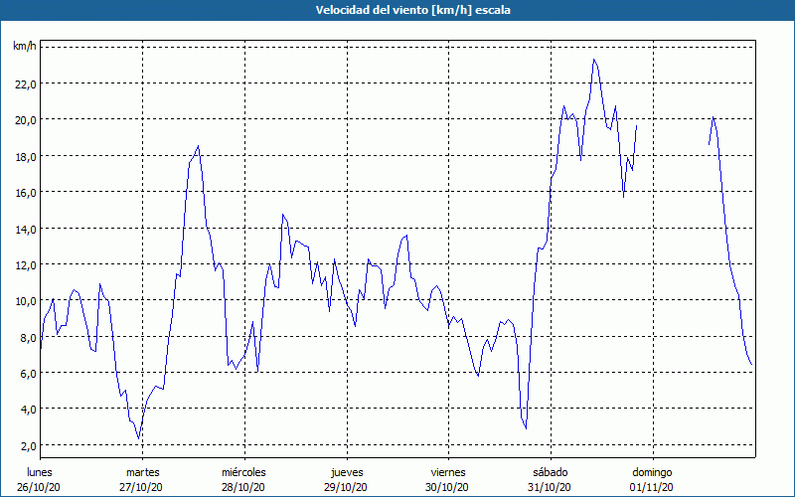Click the '14,0' y-axis value

coord(26,229)
